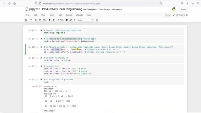The height and width of the screenshot is (113, 201).
Task: Click the Logout button
Action: [x=183, y=9]
